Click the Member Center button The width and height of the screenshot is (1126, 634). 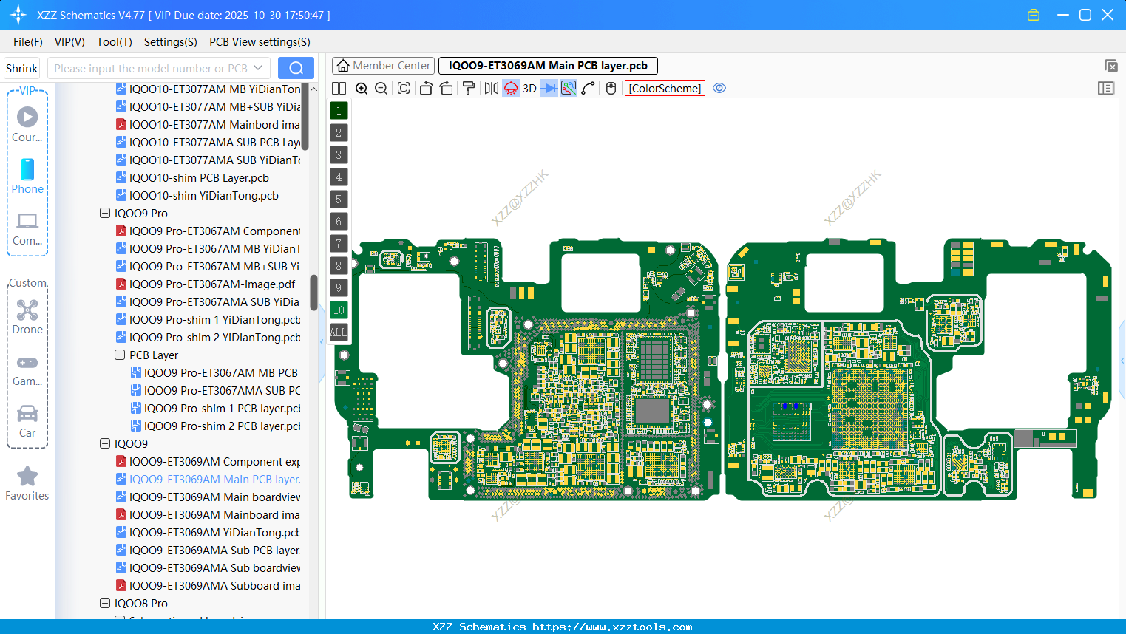point(383,65)
